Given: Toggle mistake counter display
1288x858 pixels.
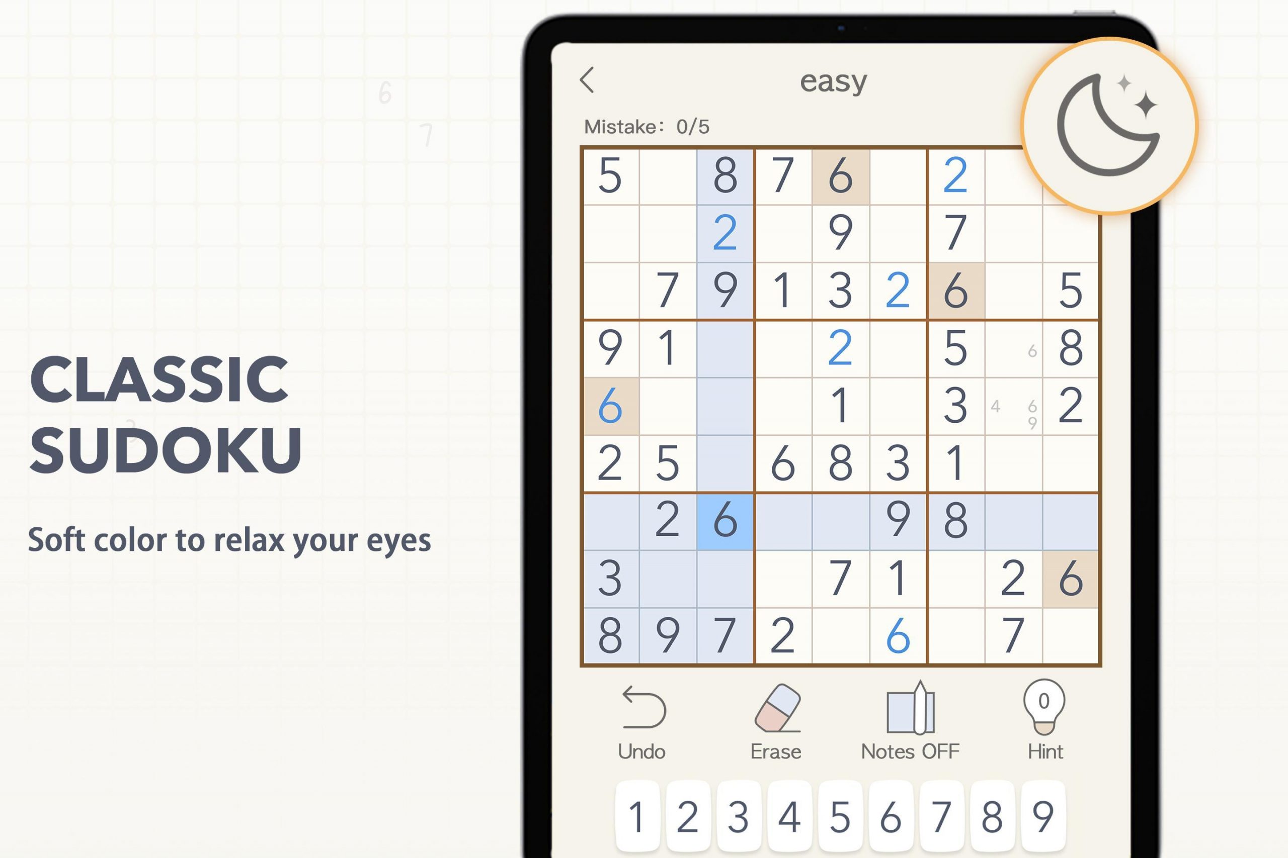Looking at the screenshot, I should tap(649, 126).
